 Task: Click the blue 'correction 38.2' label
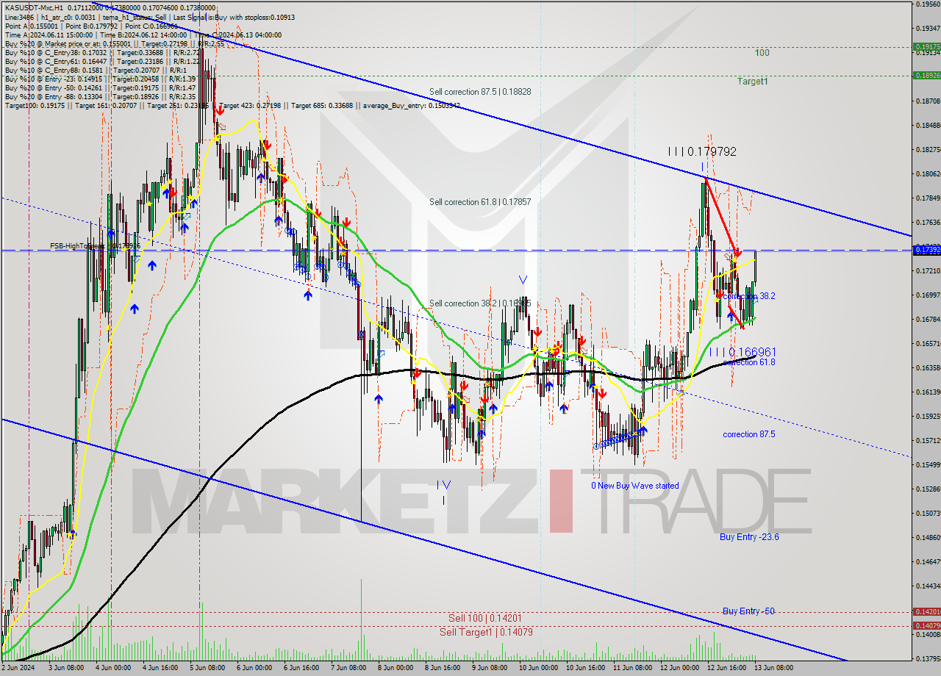pyautogui.click(x=749, y=296)
